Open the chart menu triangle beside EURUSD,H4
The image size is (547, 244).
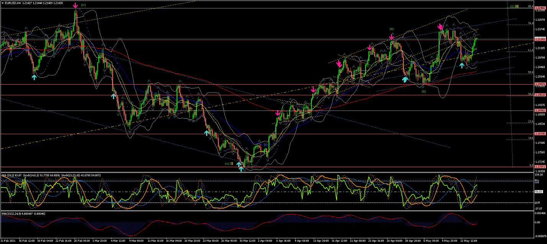(2, 2)
